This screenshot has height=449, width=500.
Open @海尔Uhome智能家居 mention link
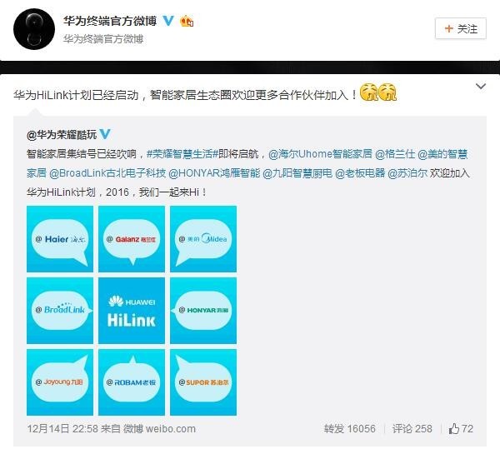[x=320, y=154]
